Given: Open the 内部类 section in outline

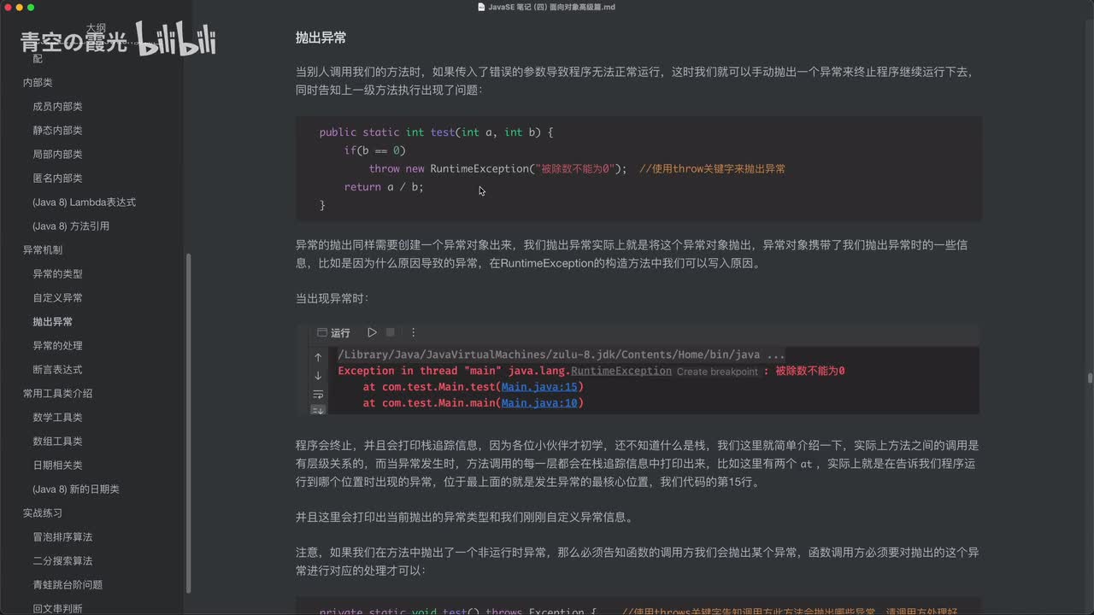Looking at the screenshot, I should [x=38, y=83].
